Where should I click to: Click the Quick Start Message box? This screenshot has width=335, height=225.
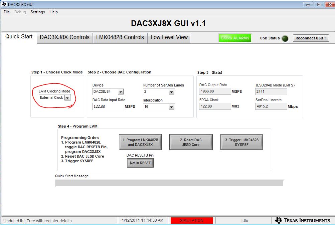[169, 183]
